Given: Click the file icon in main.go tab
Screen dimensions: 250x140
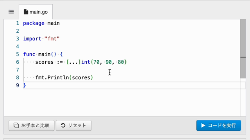Looking at the screenshot, I should [x=26, y=12].
